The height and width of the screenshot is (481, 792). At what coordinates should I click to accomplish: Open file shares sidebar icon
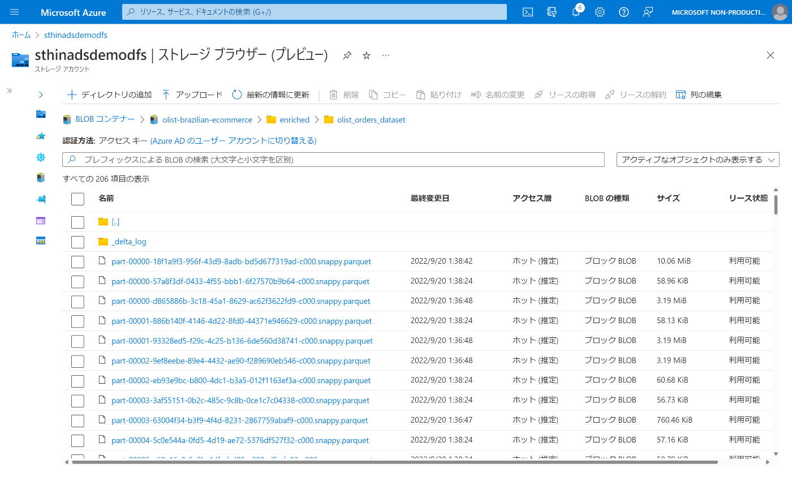pos(41,199)
